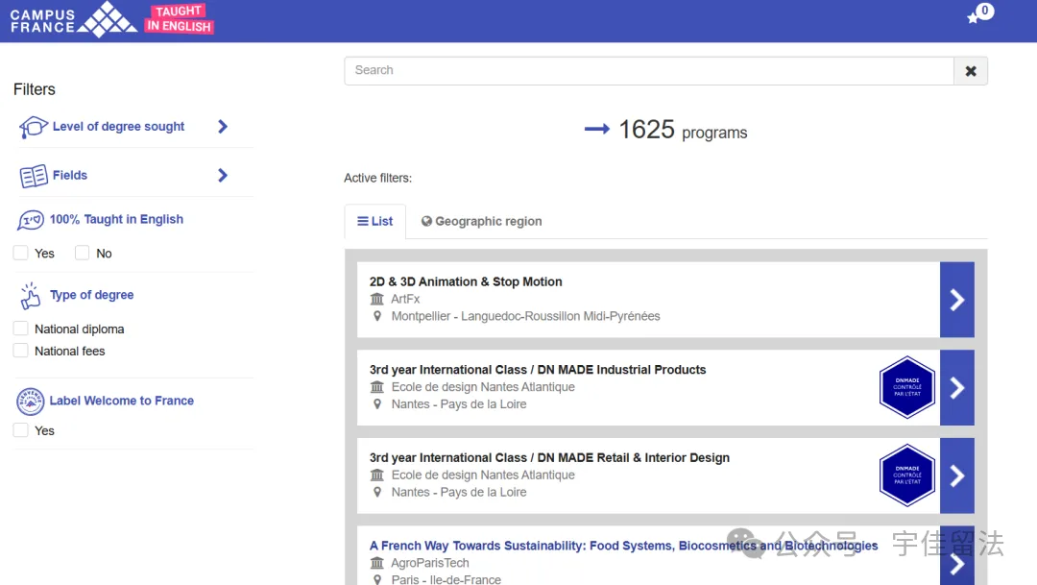Click the Taught in English badge
This screenshot has width=1037, height=585.
pyautogui.click(x=180, y=18)
